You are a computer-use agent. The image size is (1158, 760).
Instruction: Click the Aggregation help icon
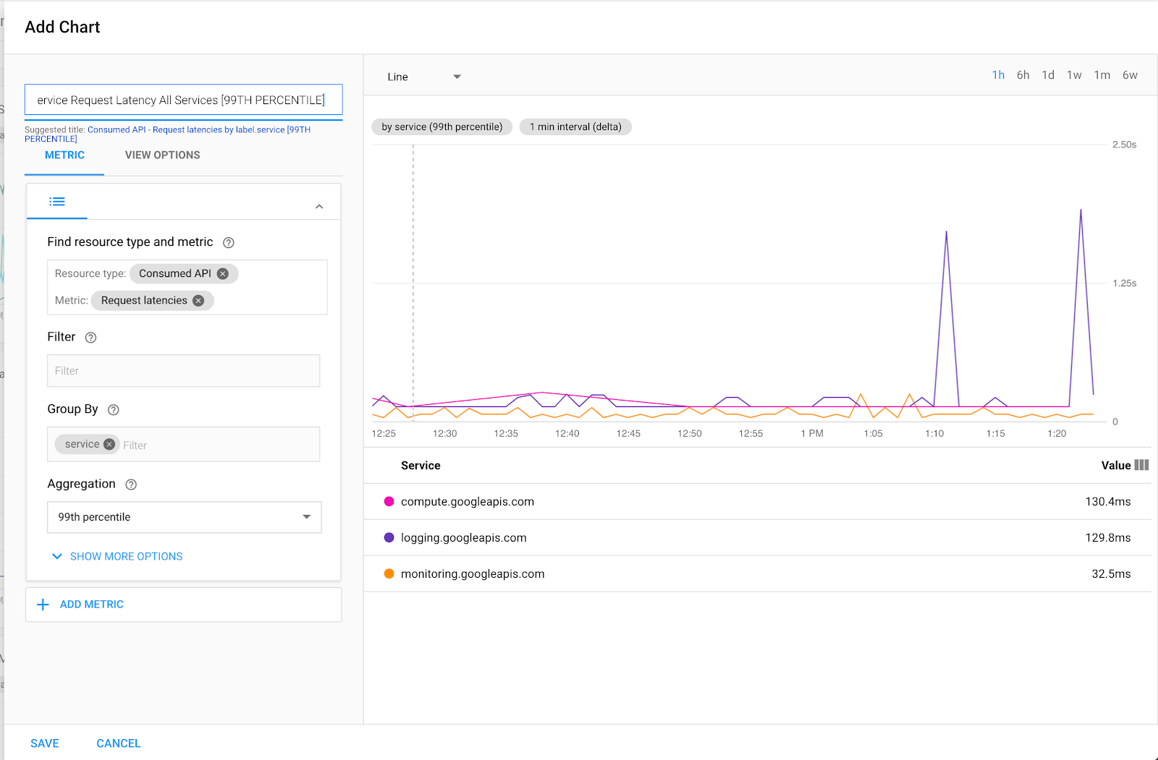tap(130, 484)
